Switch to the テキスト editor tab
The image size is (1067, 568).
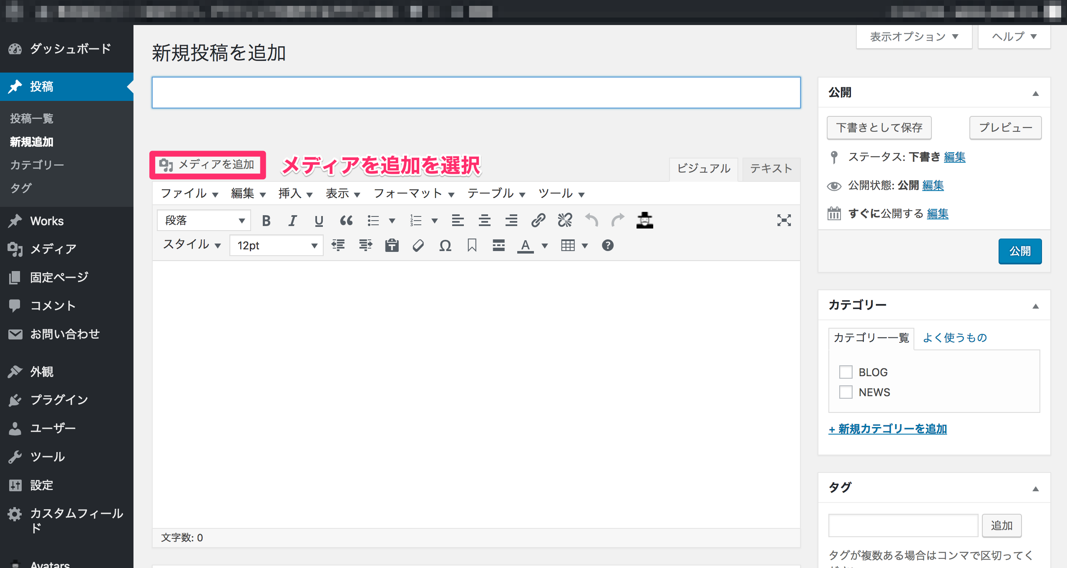pyautogui.click(x=771, y=168)
